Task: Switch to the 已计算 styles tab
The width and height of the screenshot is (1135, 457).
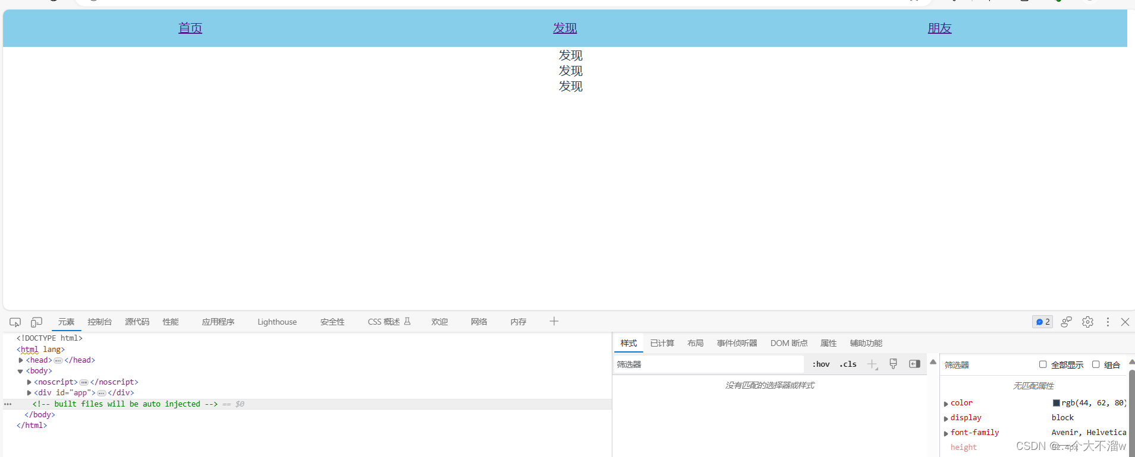Action: tap(662, 343)
